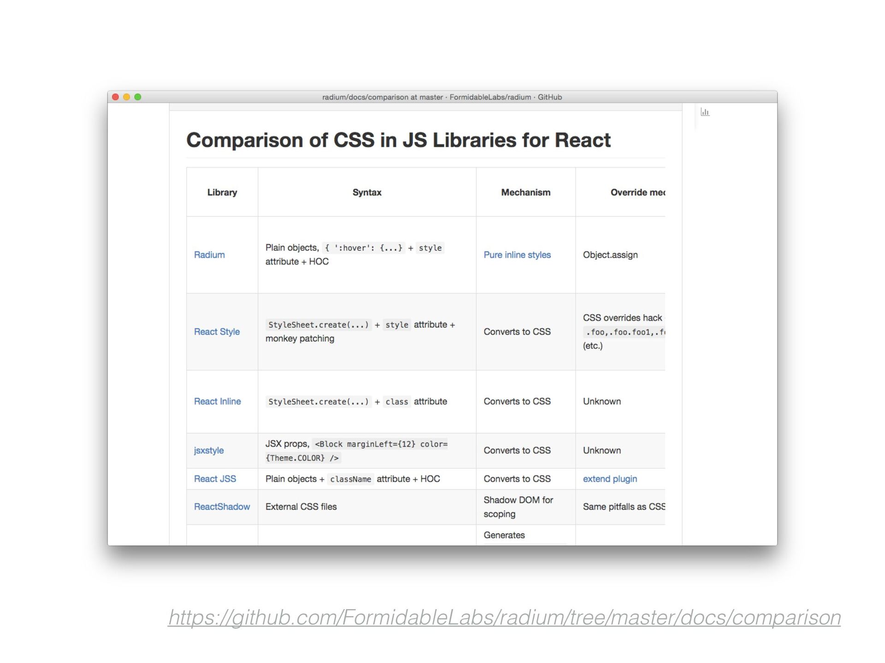Open the Radium library link
Image resolution: width=885 pixels, height=663 pixels.
click(x=209, y=255)
